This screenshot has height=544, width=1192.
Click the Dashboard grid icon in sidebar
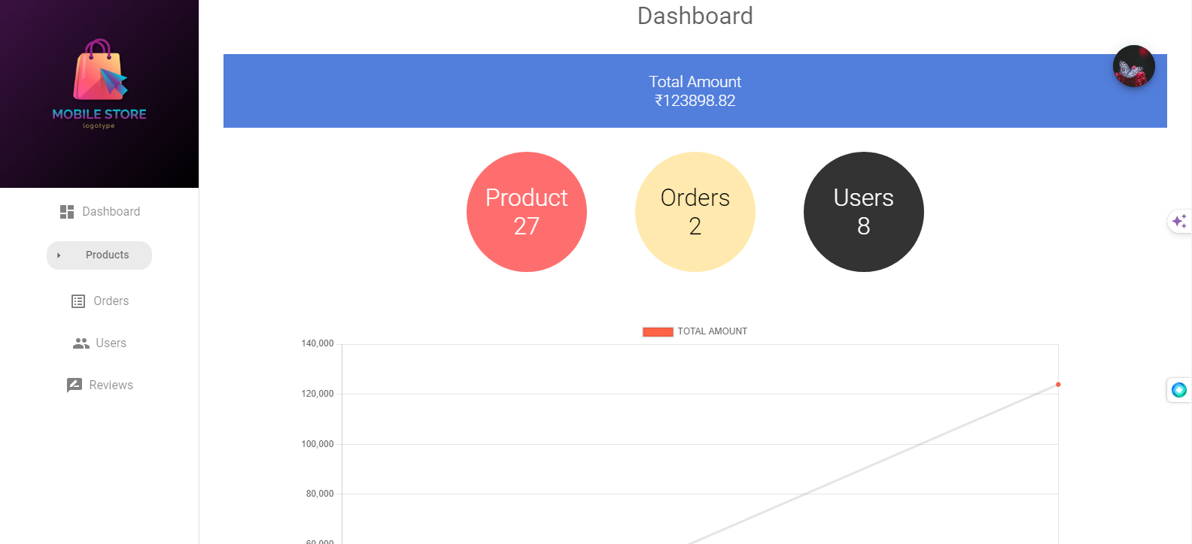pos(67,212)
